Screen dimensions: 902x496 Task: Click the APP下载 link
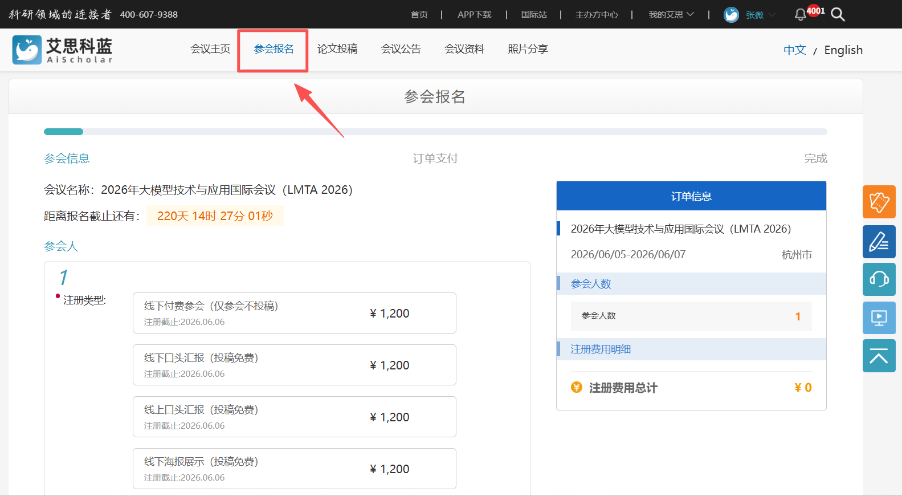point(474,14)
